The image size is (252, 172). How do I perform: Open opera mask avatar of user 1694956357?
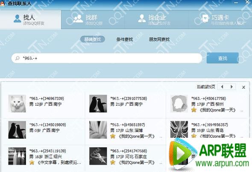pos(179,130)
